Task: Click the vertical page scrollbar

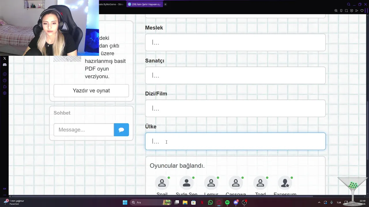Action: (x=367, y=131)
